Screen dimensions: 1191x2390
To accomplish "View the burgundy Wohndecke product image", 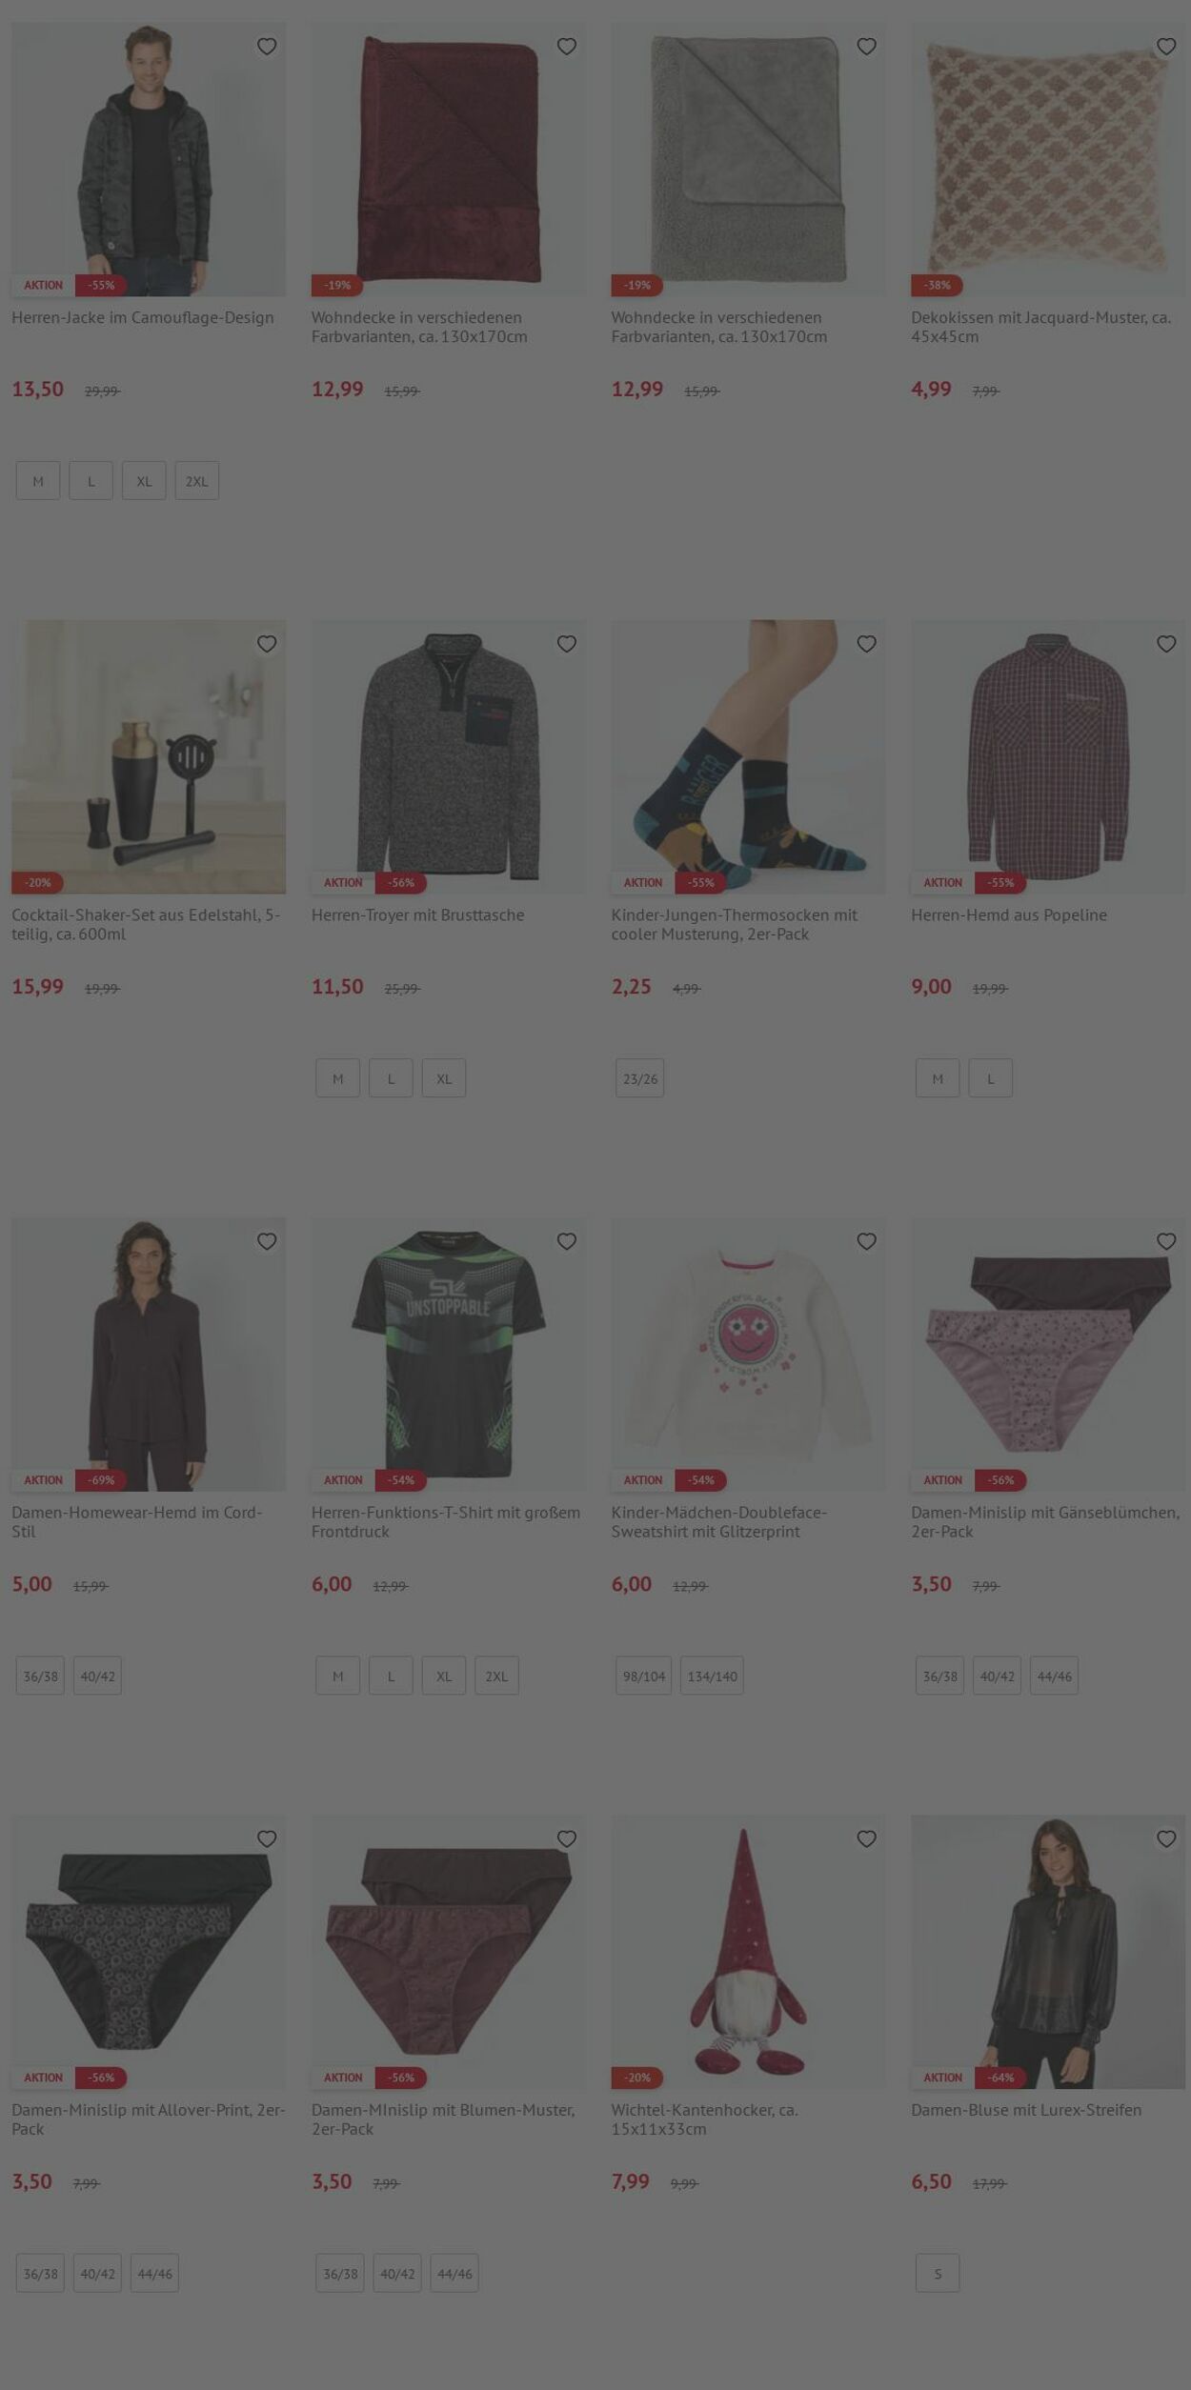I will [x=449, y=159].
